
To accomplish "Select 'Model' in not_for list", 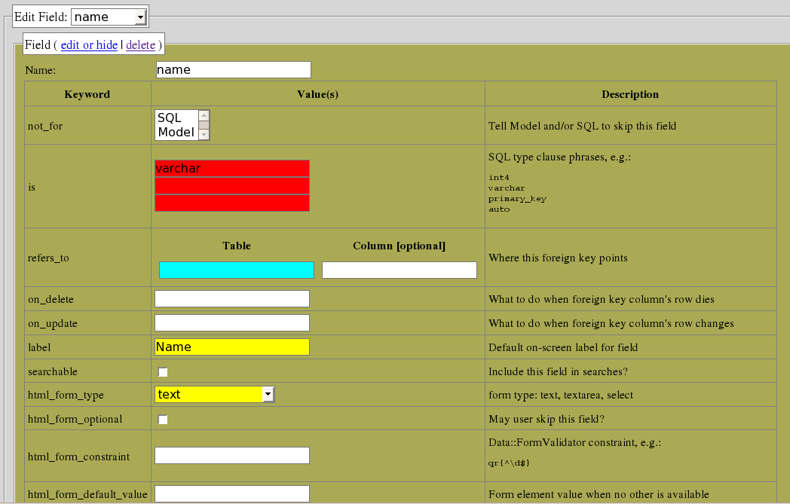I will [176, 132].
